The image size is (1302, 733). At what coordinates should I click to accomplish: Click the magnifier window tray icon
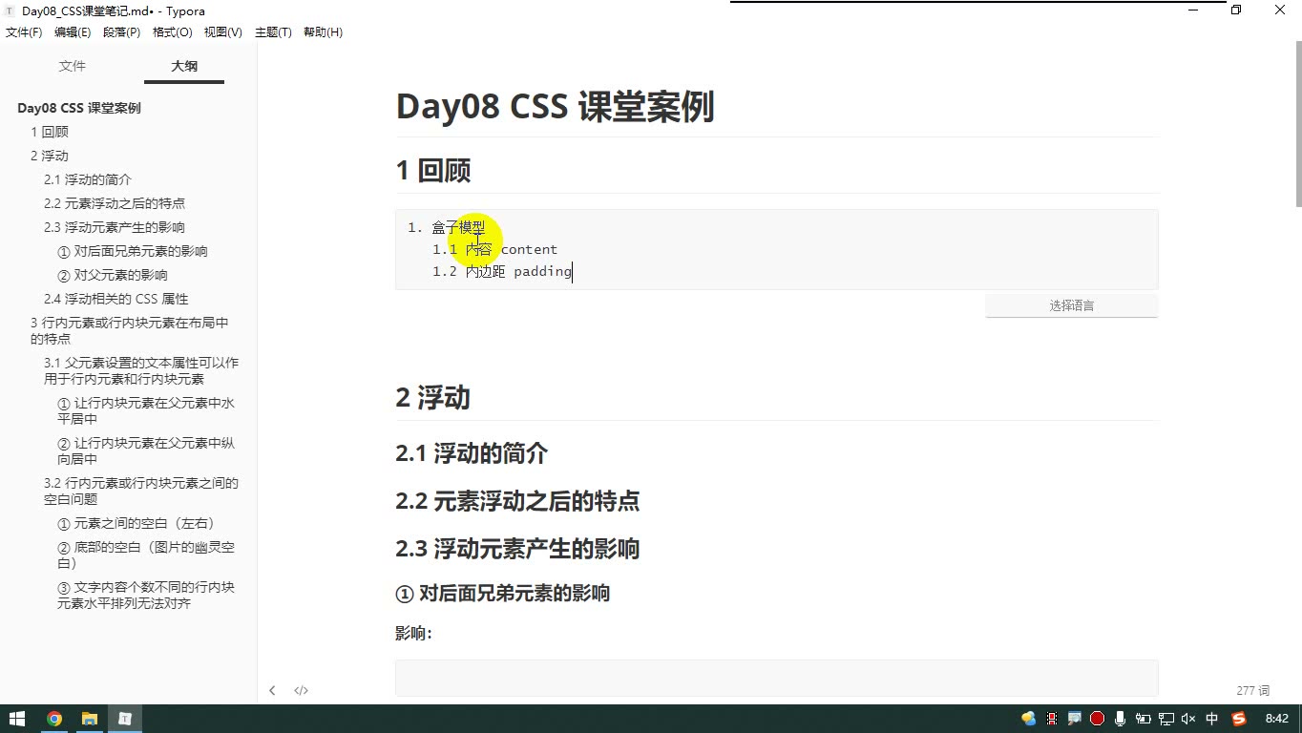coord(1074,719)
